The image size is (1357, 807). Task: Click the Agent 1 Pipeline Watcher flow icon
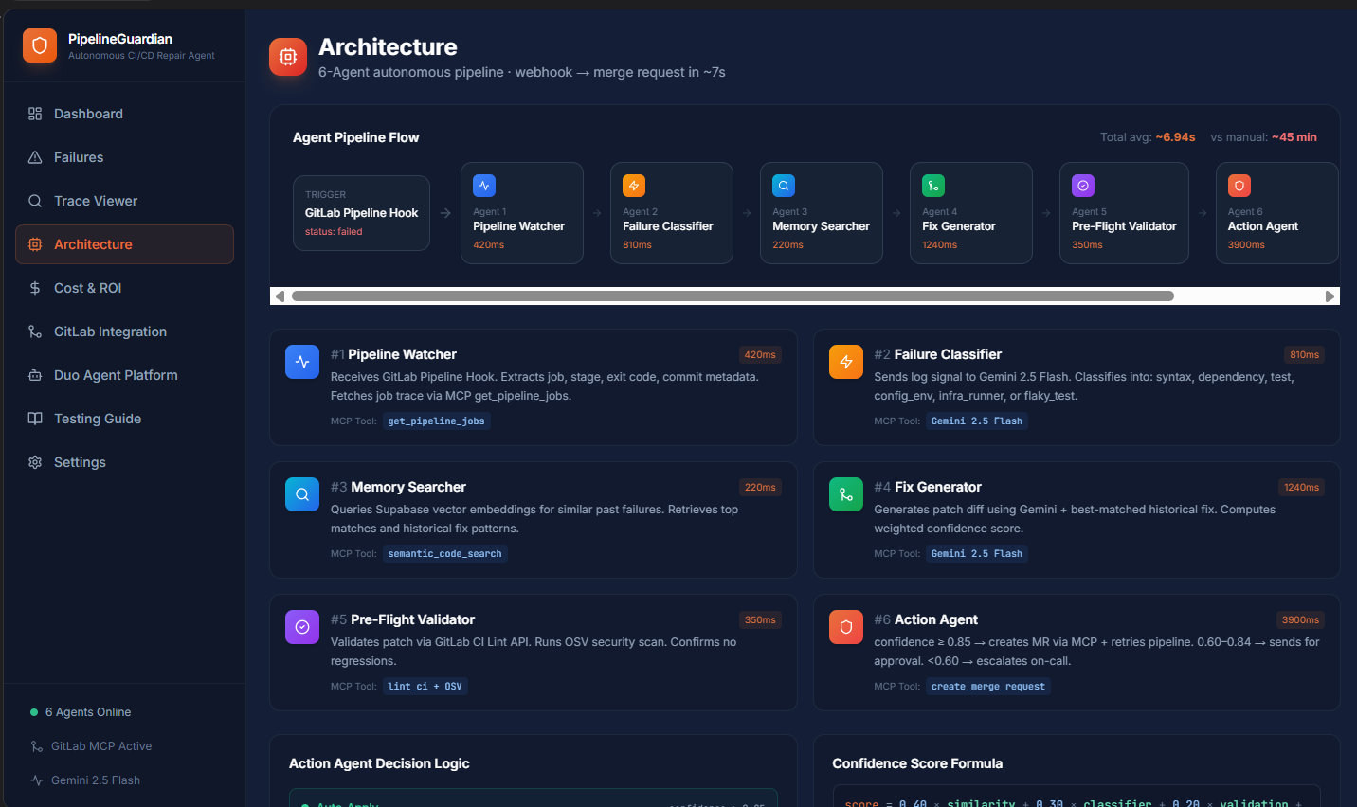tap(484, 186)
